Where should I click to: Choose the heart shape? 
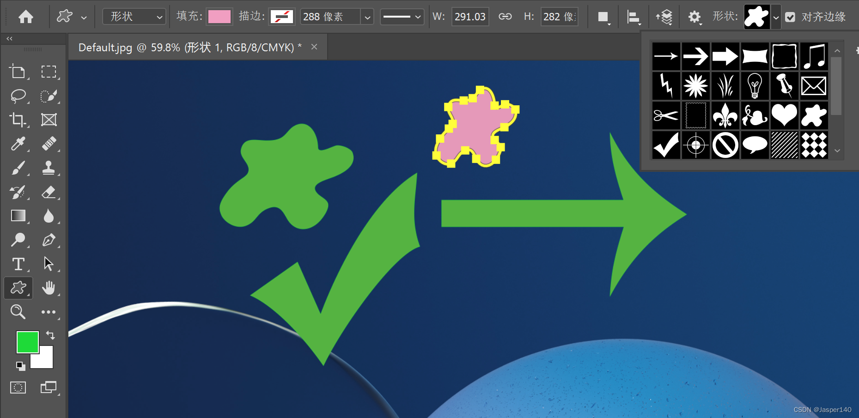tap(784, 115)
